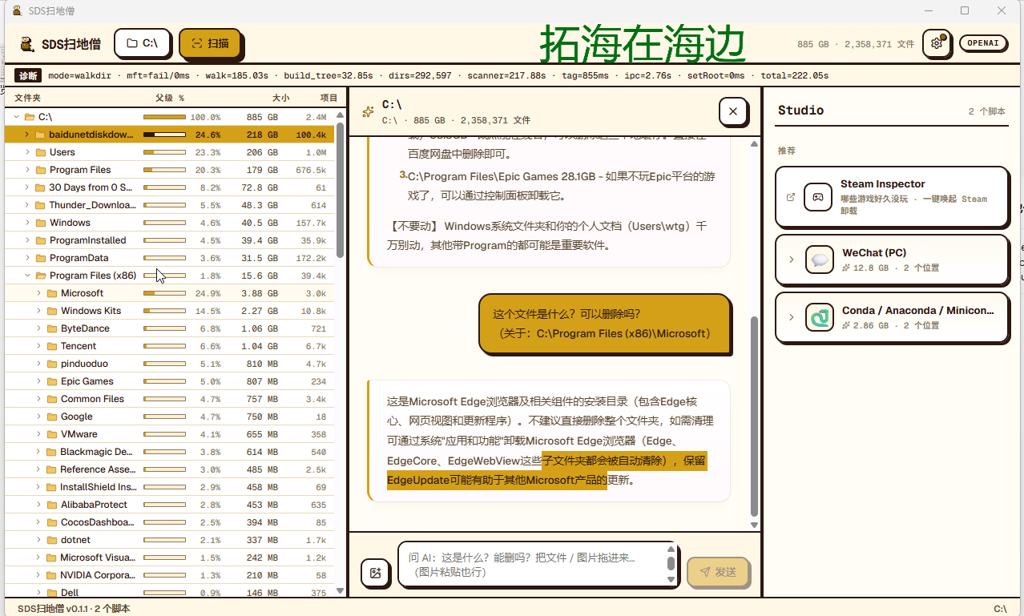Click folder icon of the Tencent row
Viewport: 1024px width, 616px height.
coord(53,346)
